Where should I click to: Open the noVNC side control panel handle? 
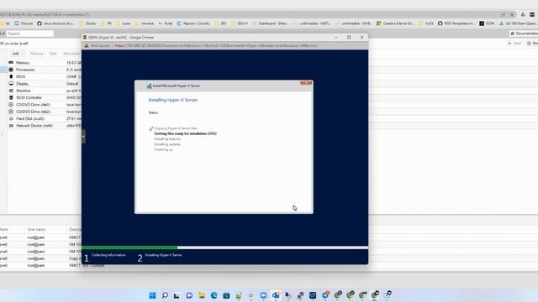tap(83, 137)
